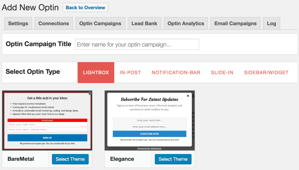The width and height of the screenshot is (299, 170).
Task: Go to the Lead Bank tab
Action: click(x=144, y=24)
